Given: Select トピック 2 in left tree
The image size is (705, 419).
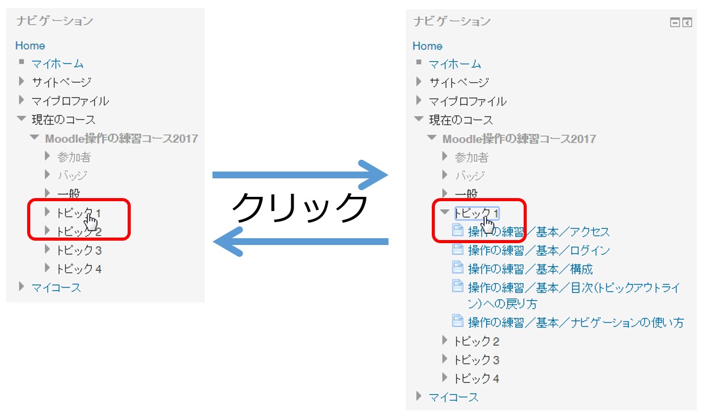Looking at the screenshot, I should click(x=79, y=231).
